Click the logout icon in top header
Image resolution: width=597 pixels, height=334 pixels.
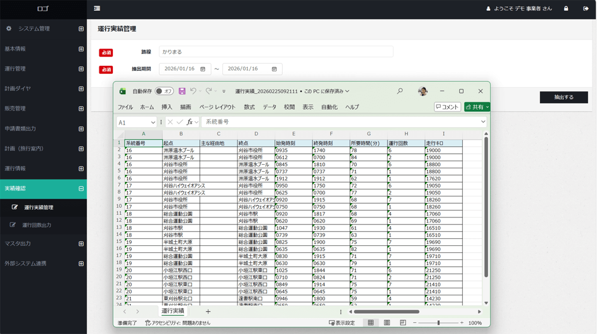click(586, 8)
